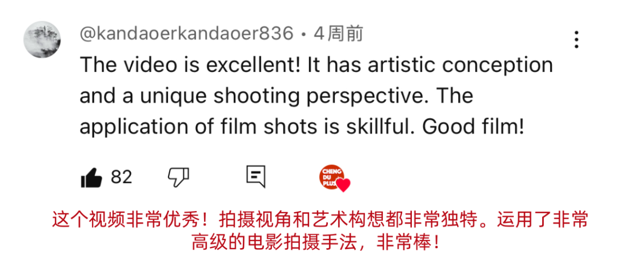Click the Cheng Du Plus creator badge
This screenshot has width=617, height=276.
click(331, 177)
